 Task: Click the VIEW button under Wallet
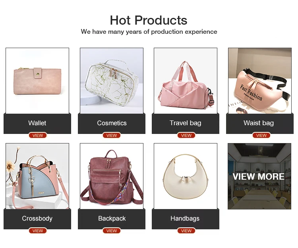(37, 135)
